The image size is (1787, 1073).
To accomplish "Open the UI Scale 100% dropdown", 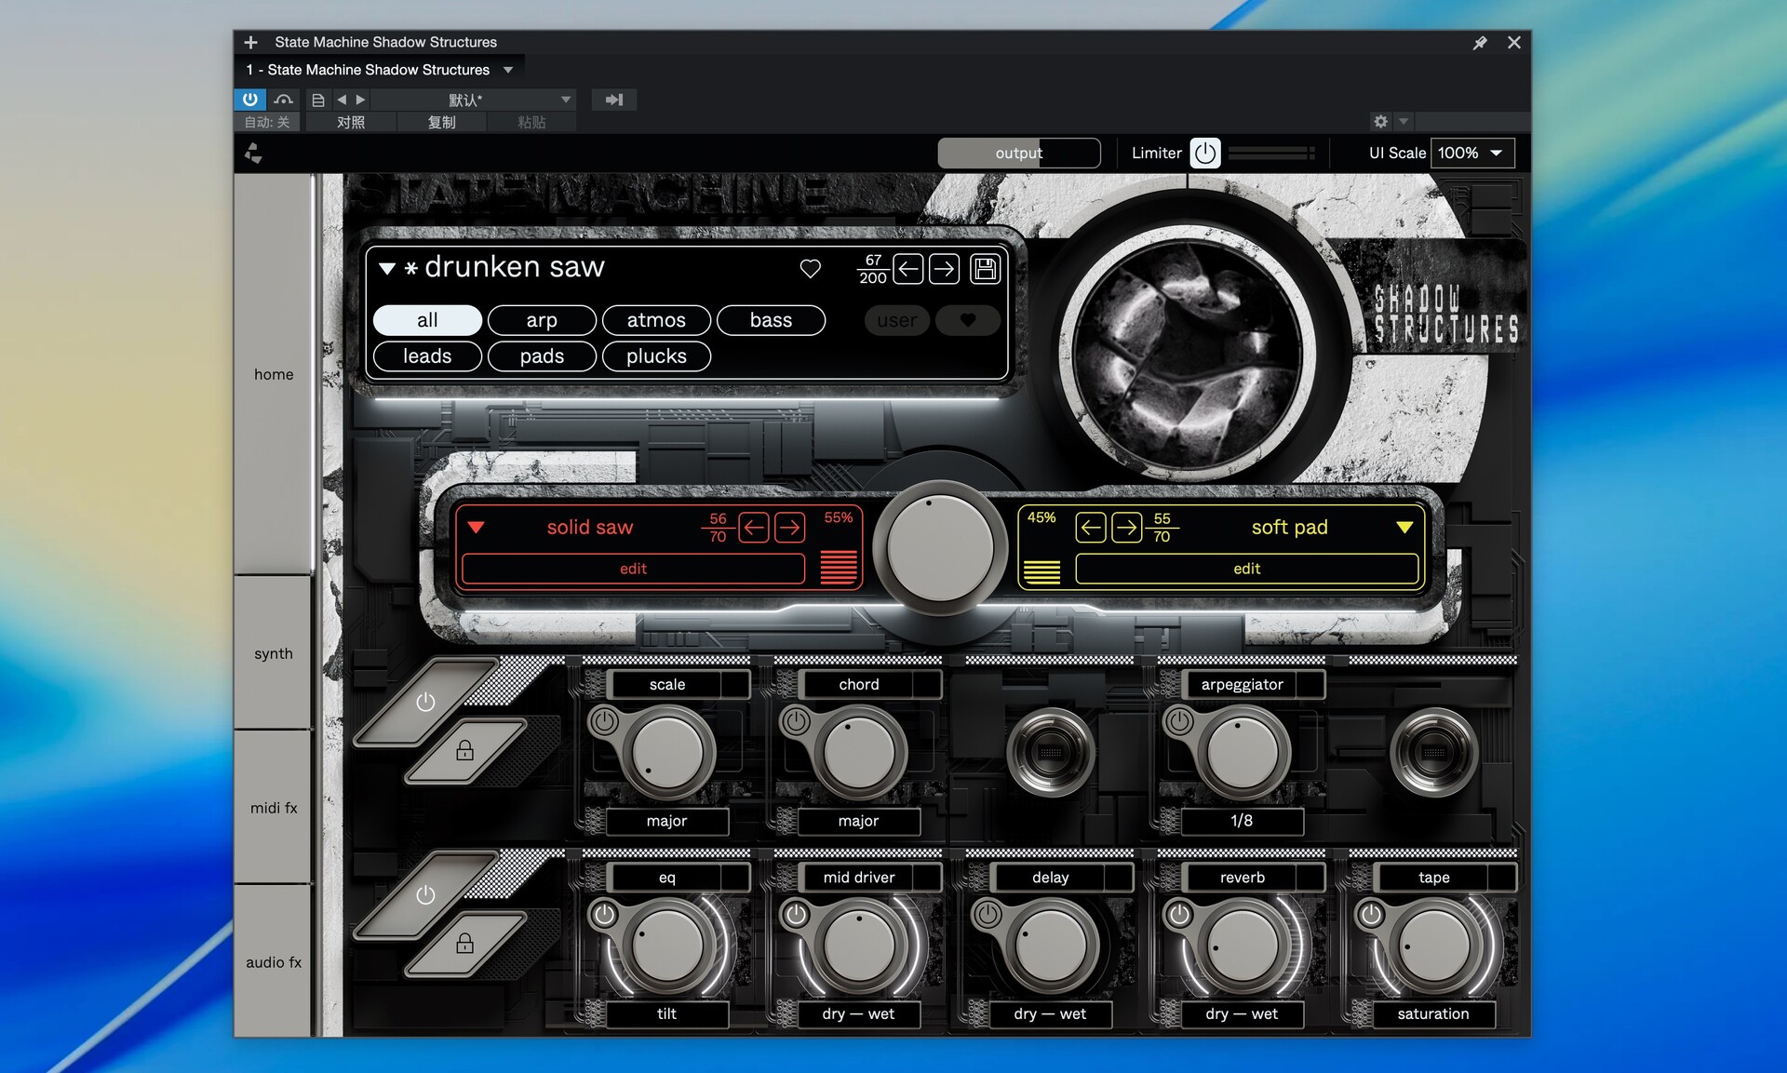I will point(1472,154).
